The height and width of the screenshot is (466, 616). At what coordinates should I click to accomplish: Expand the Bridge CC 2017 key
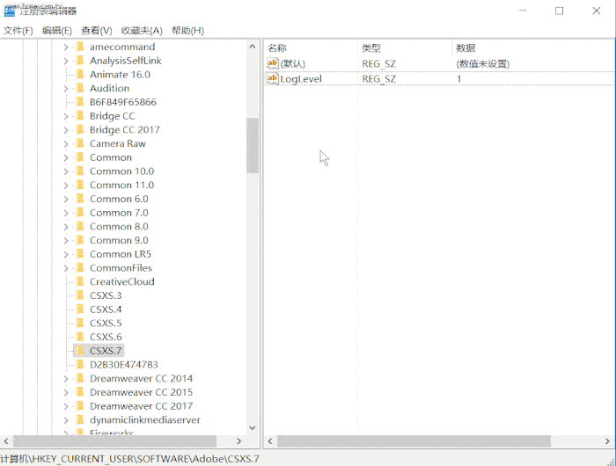(66, 130)
